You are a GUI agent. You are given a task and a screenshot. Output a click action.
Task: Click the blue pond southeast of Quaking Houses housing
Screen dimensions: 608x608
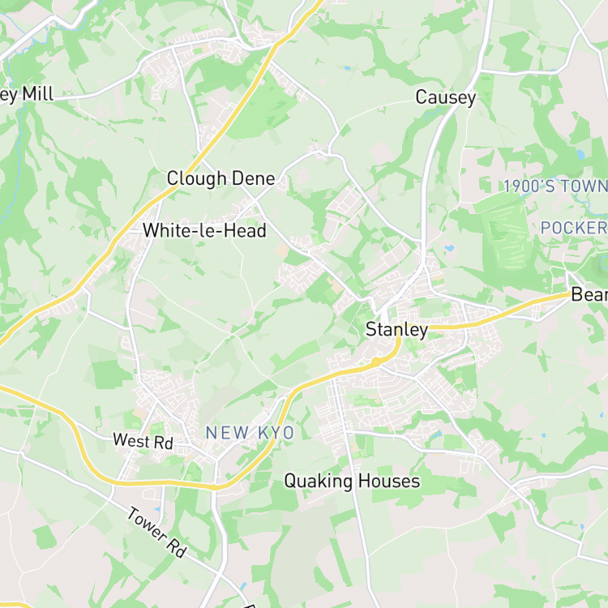tap(436, 435)
